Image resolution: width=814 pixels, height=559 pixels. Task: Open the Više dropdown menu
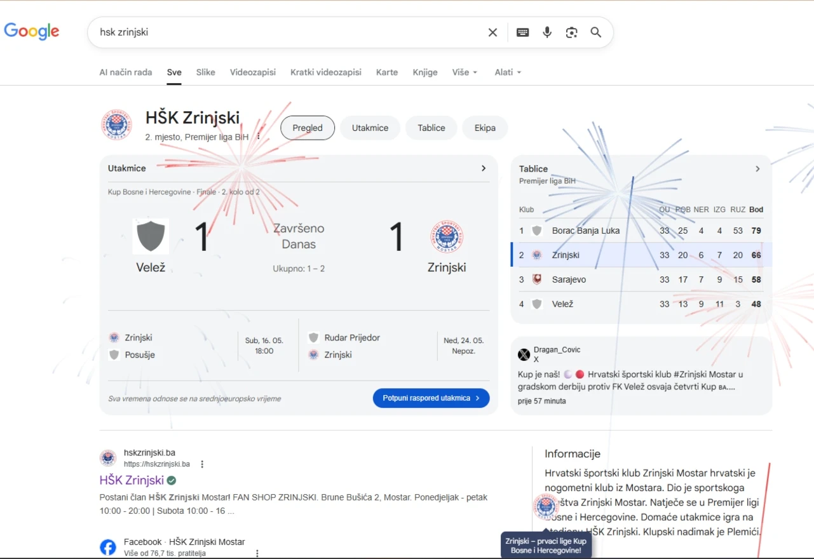465,72
